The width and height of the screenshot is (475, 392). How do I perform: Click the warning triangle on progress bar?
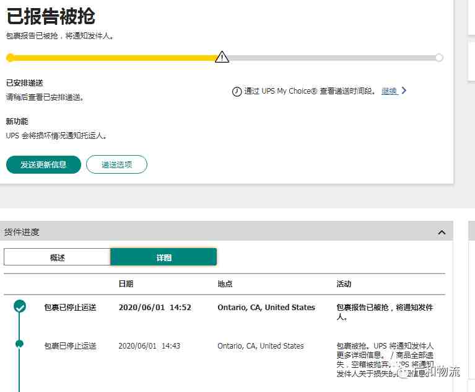pos(222,56)
